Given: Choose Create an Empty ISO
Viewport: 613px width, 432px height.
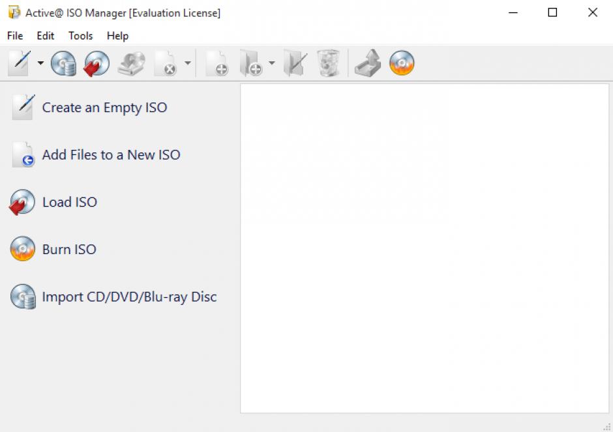Looking at the screenshot, I should pos(104,108).
